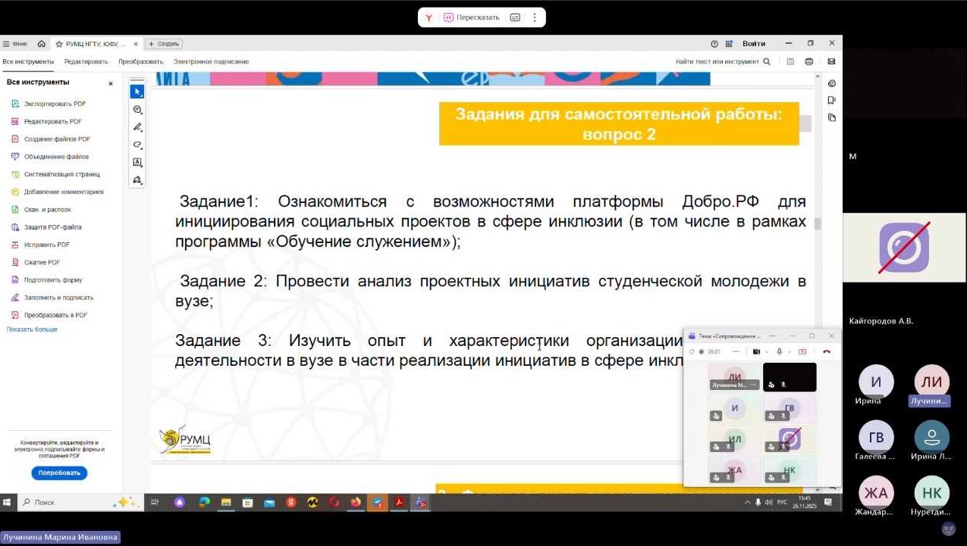This screenshot has width=967, height=546.
Task: Click the 'Найти текст или инструмент' search field
Action: point(722,61)
